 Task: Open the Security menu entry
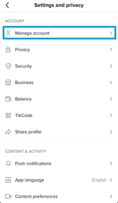(x=59, y=66)
